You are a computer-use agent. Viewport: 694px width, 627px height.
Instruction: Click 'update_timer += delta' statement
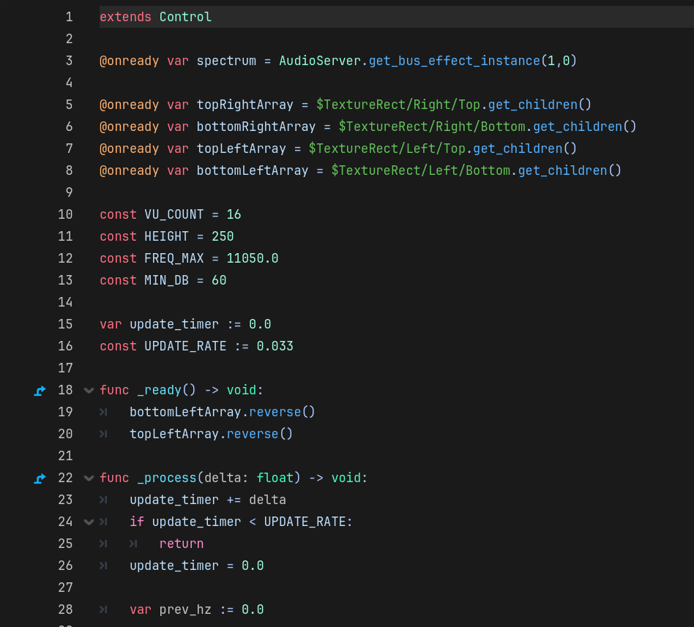(208, 500)
